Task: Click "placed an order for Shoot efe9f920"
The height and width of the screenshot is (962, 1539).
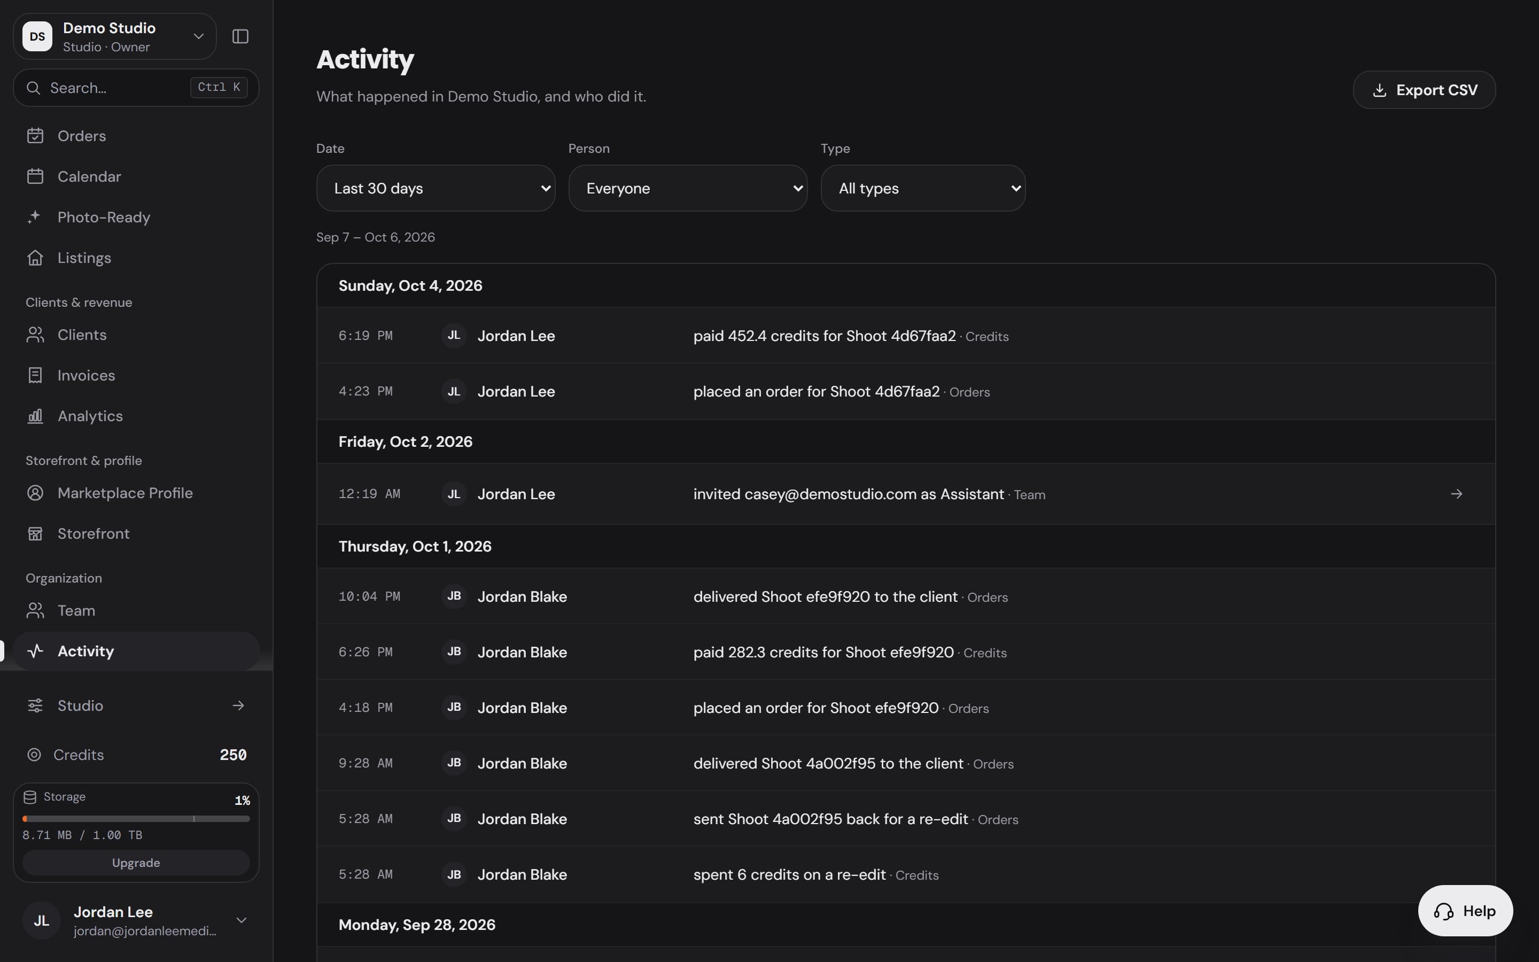Action: click(x=816, y=708)
